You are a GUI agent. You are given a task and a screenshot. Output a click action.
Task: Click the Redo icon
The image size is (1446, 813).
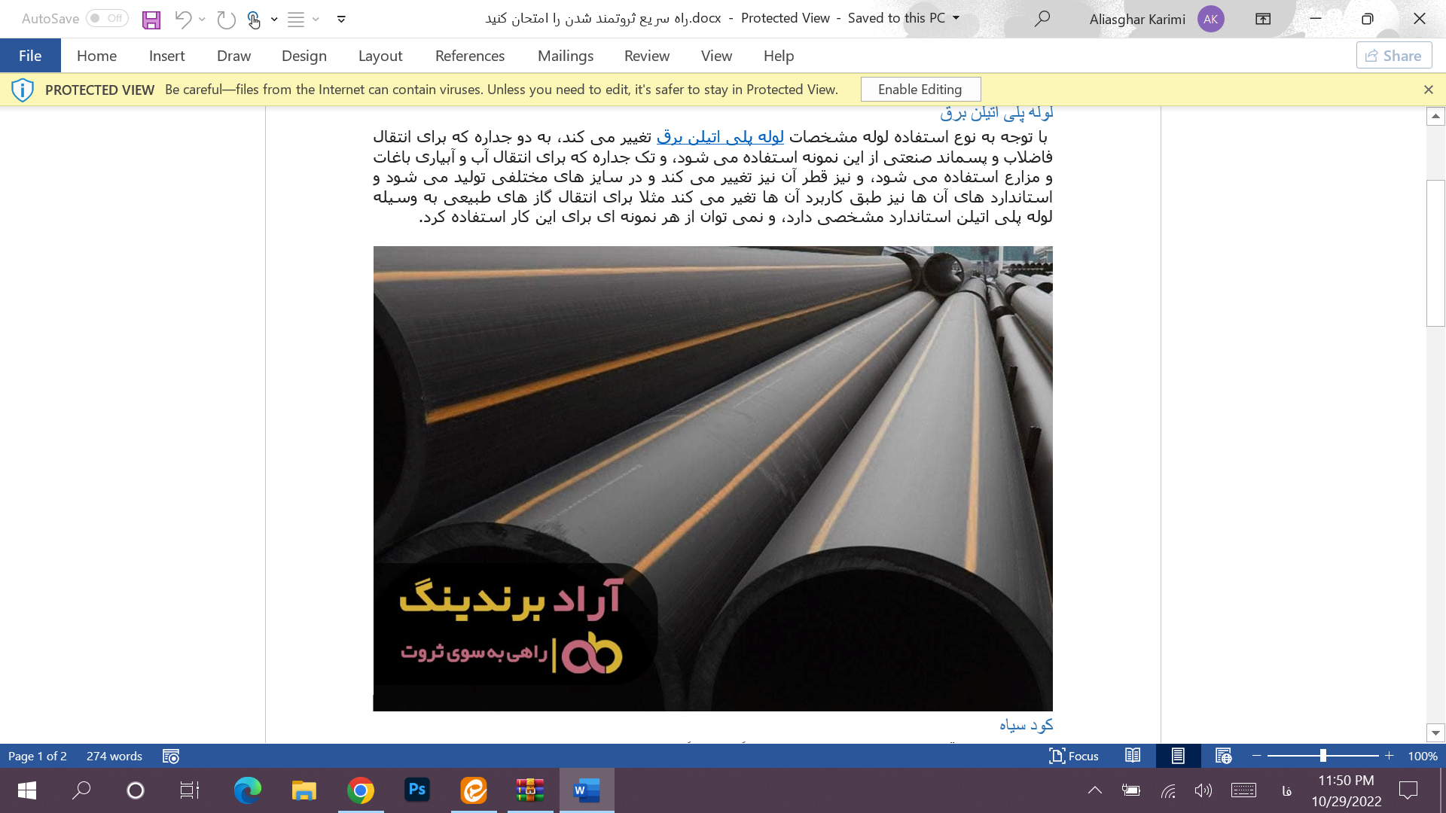pyautogui.click(x=226, y=19)
